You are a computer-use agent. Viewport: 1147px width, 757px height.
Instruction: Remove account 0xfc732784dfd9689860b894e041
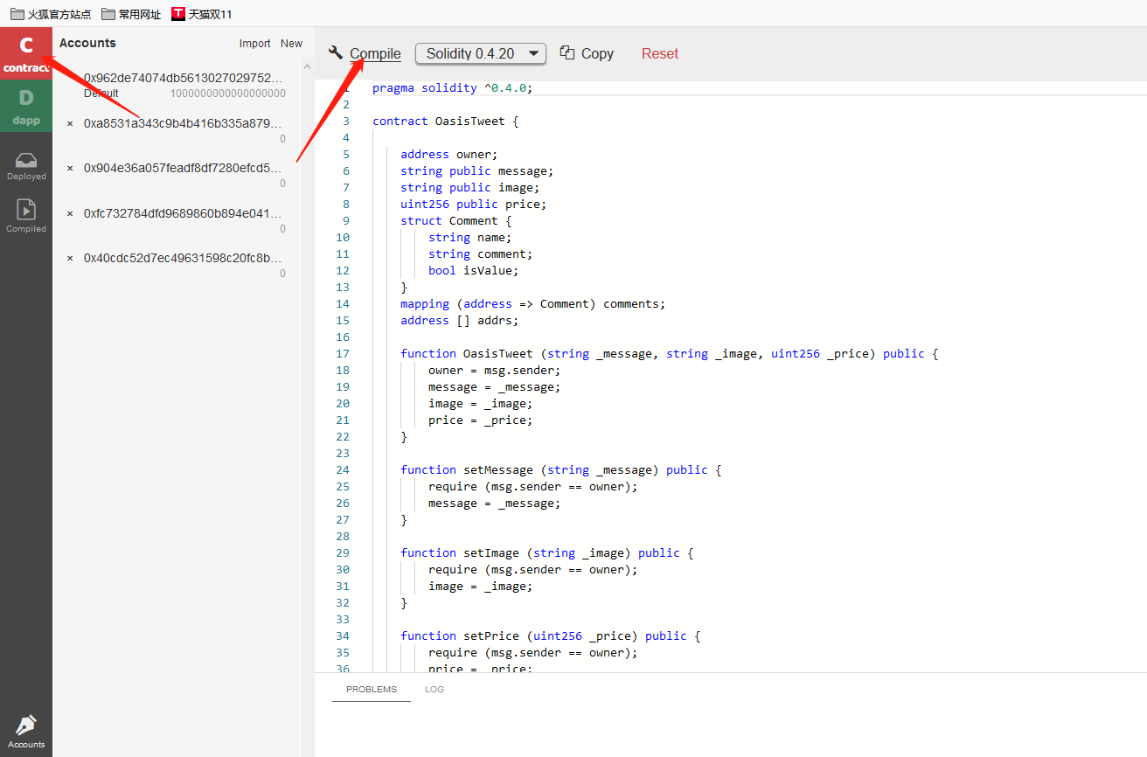[70, 214]
